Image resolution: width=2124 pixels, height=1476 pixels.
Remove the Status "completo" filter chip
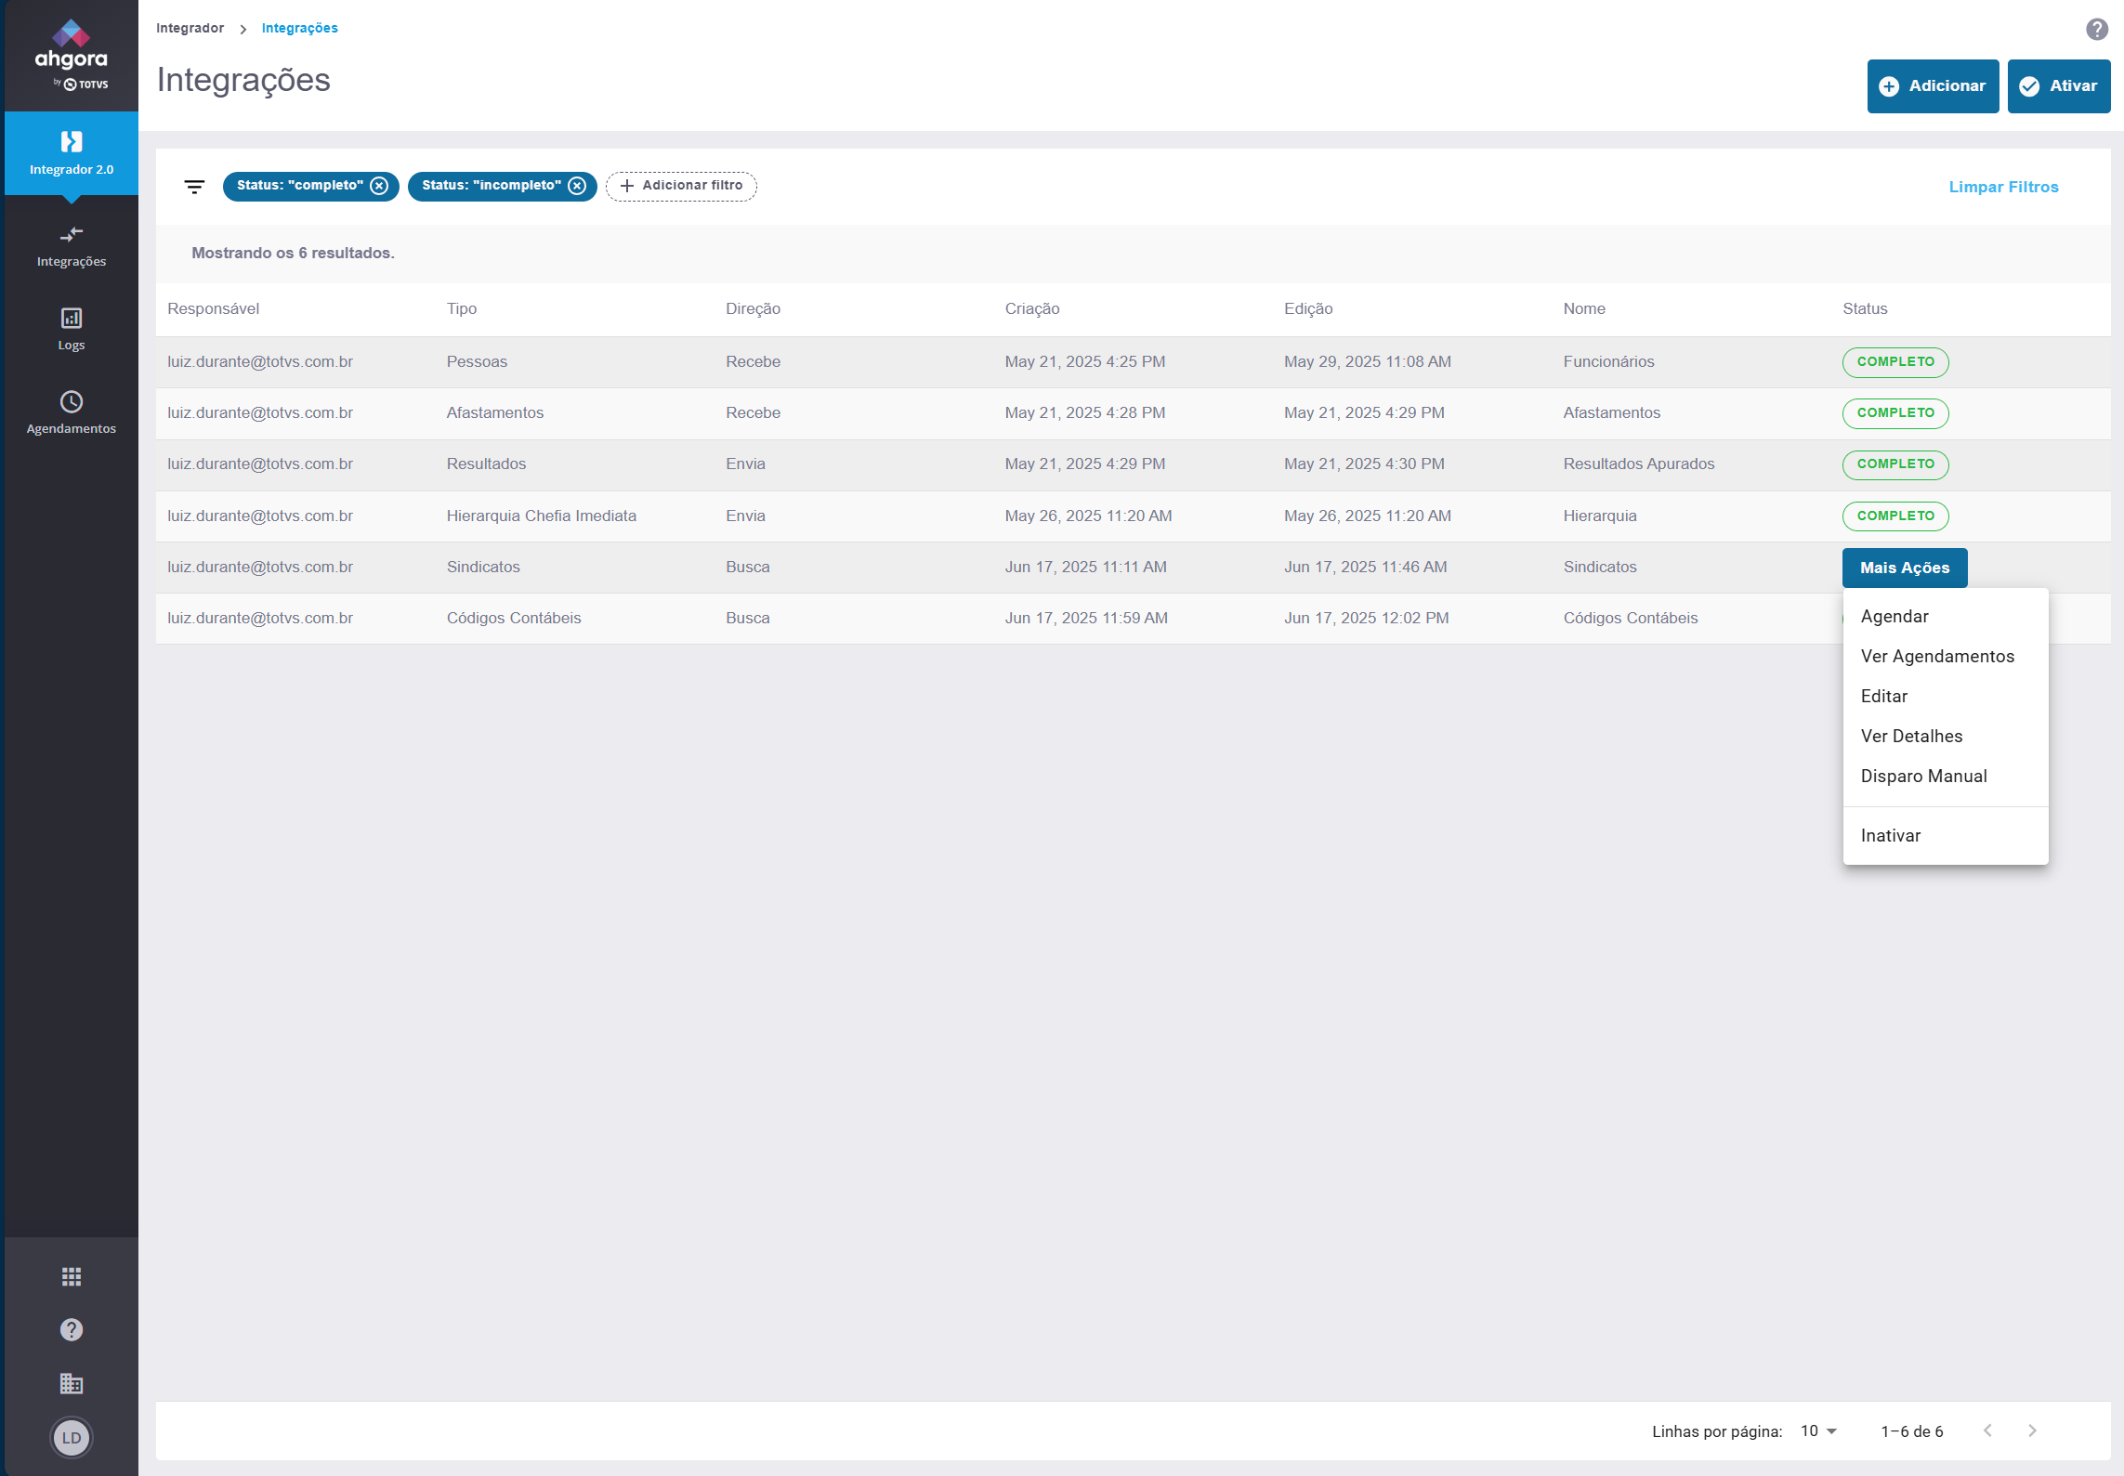tap(379, 186)
